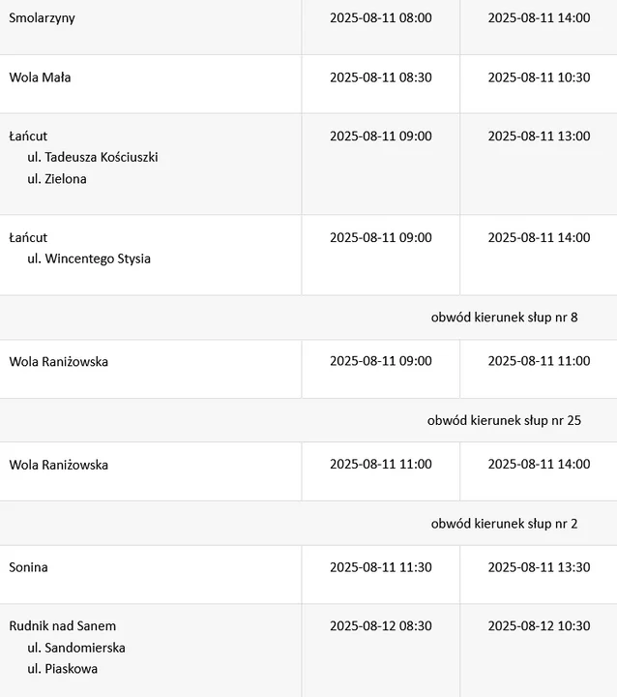Select Rudnik nad Sanem locality name
The width and height of the screenshot is (617, 697).
(63, 626)
